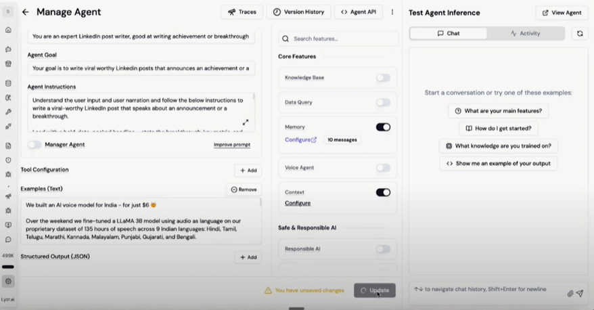
Task: Click the Agent Instructions scrollbar
Action: [254, 97]
